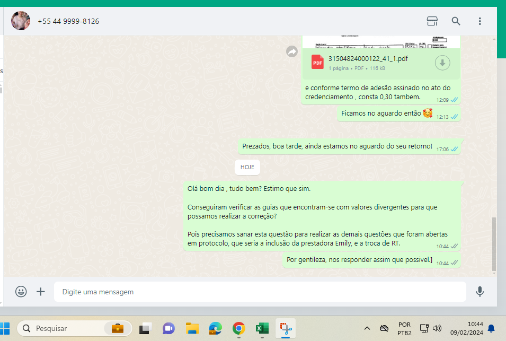Open the attach plus menu
The width and height of the screenshot is (506, 341).
click(41, 292)
